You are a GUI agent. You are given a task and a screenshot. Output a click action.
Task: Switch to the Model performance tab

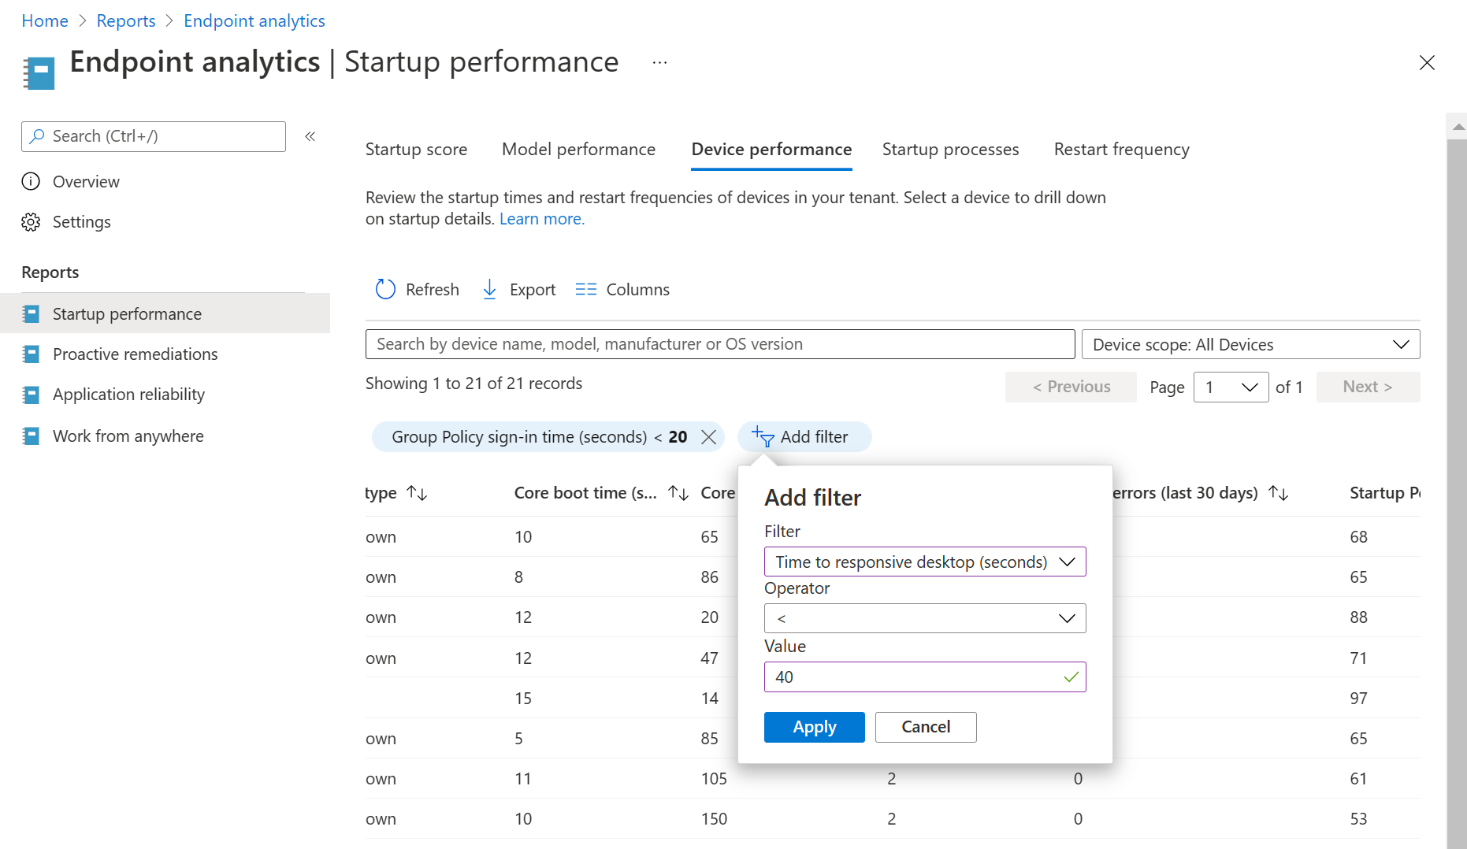(x=579, y=149)
